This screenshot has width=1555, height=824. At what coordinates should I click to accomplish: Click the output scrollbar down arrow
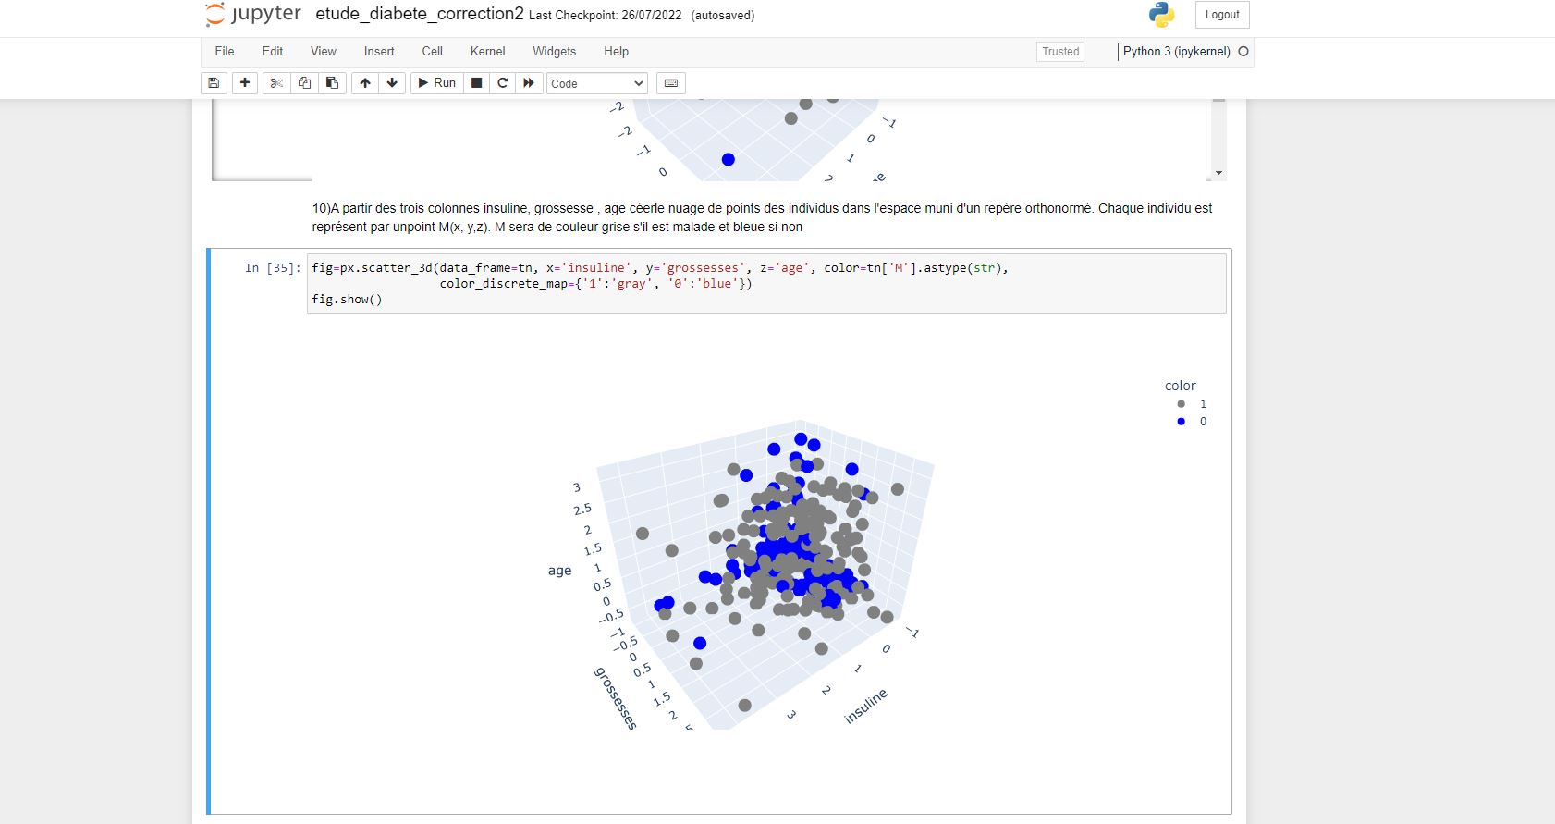pyautogui.click(x=1218, y=173)
